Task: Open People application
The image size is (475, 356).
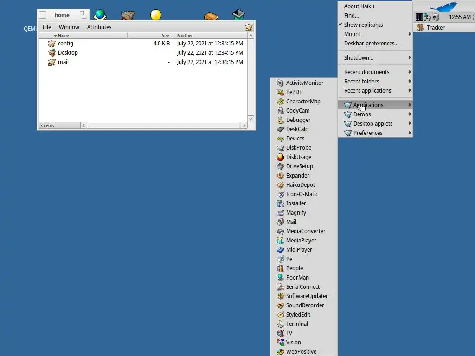Action: pyautogui.click(x=304, y=268)
